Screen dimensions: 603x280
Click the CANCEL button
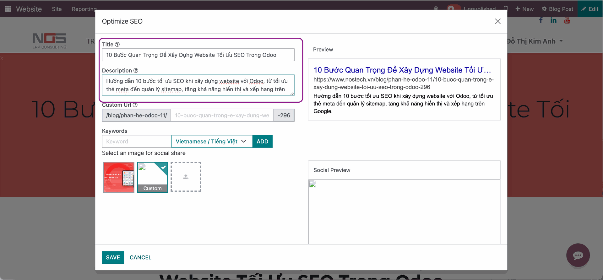(140, 257)
